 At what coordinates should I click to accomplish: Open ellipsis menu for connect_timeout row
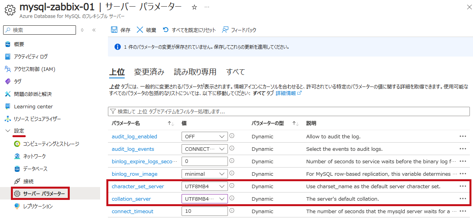(x=463, y=211)
